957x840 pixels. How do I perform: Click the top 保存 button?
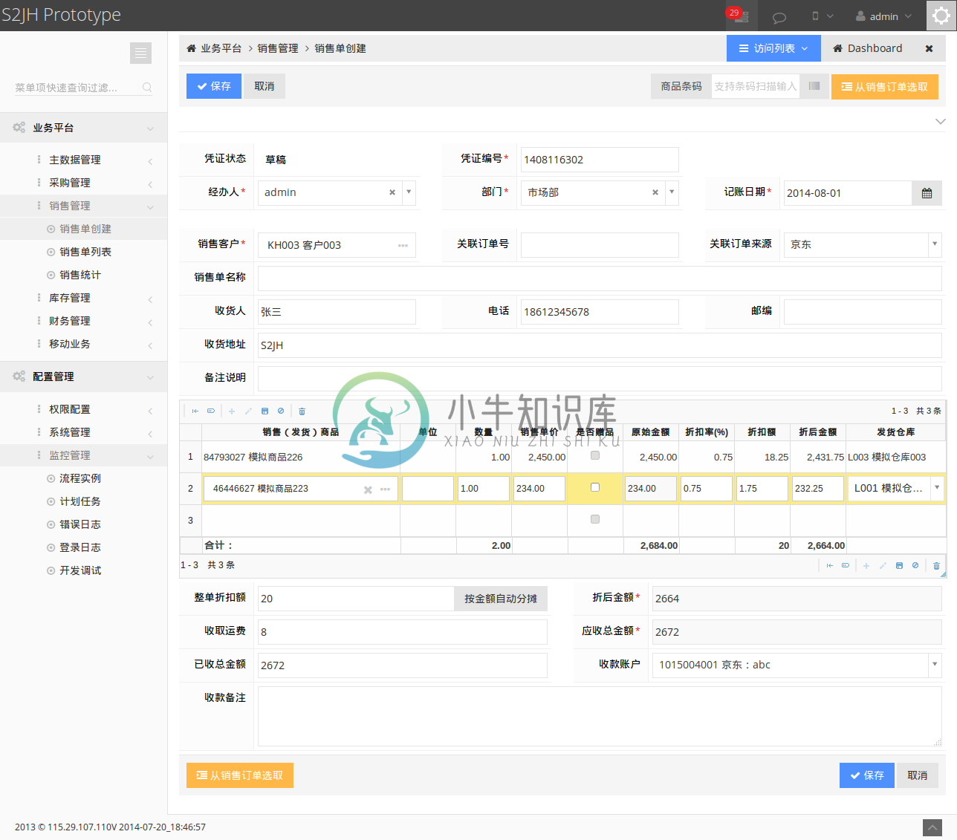coord(214,86)
